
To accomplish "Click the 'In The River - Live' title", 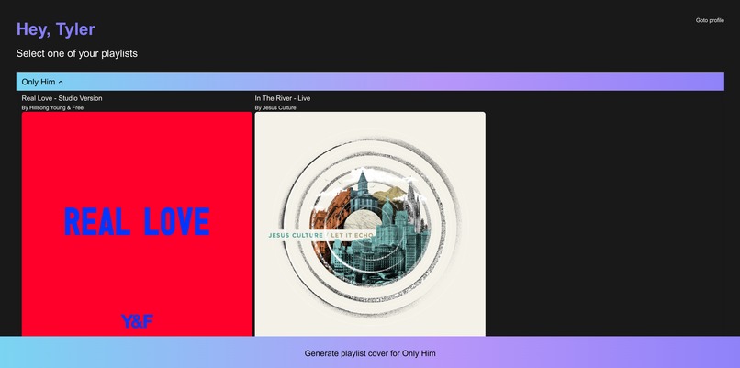I will click(283, 98).
